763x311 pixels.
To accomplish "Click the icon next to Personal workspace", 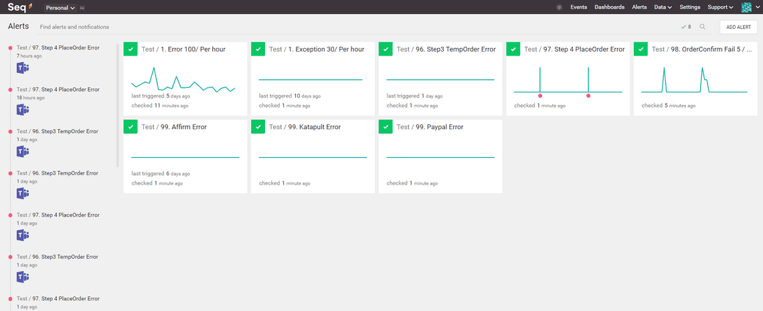I will [82, 8].
